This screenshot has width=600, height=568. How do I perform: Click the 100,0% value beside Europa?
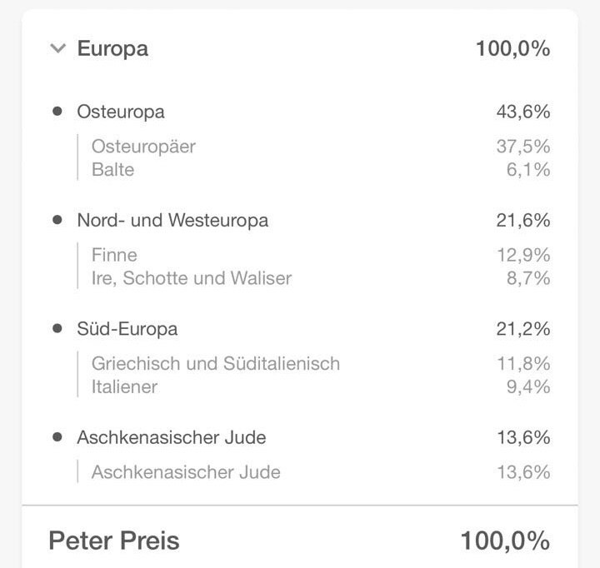512,49
